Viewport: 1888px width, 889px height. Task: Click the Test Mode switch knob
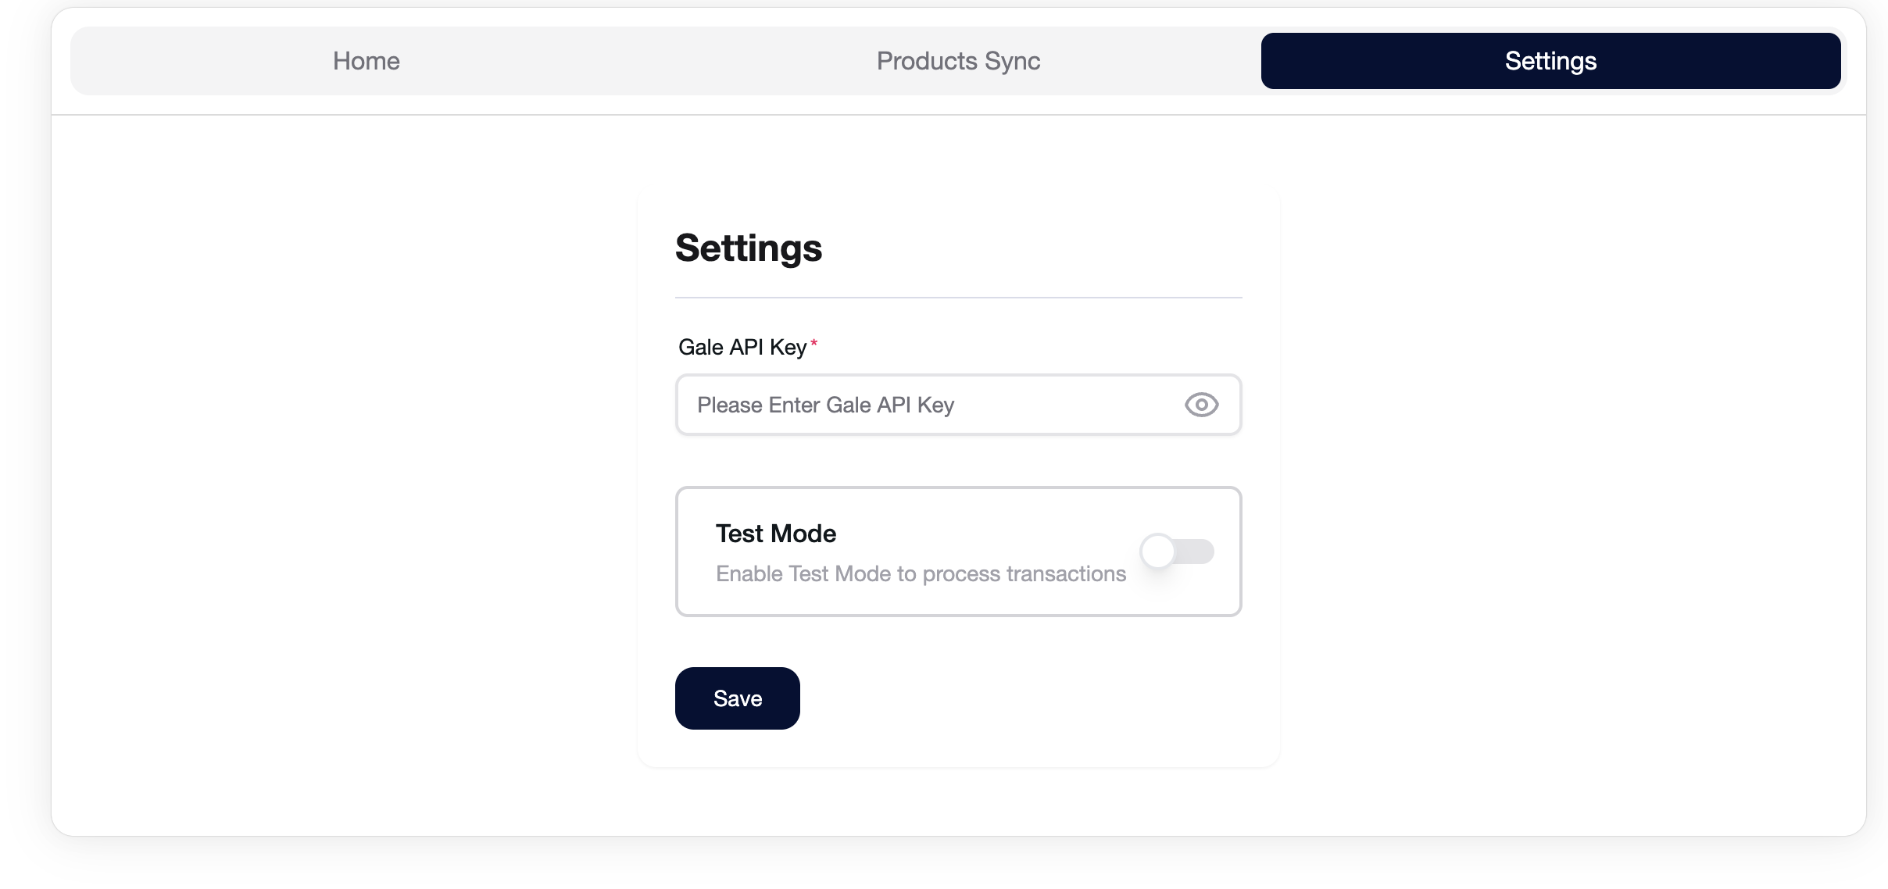1158,552
